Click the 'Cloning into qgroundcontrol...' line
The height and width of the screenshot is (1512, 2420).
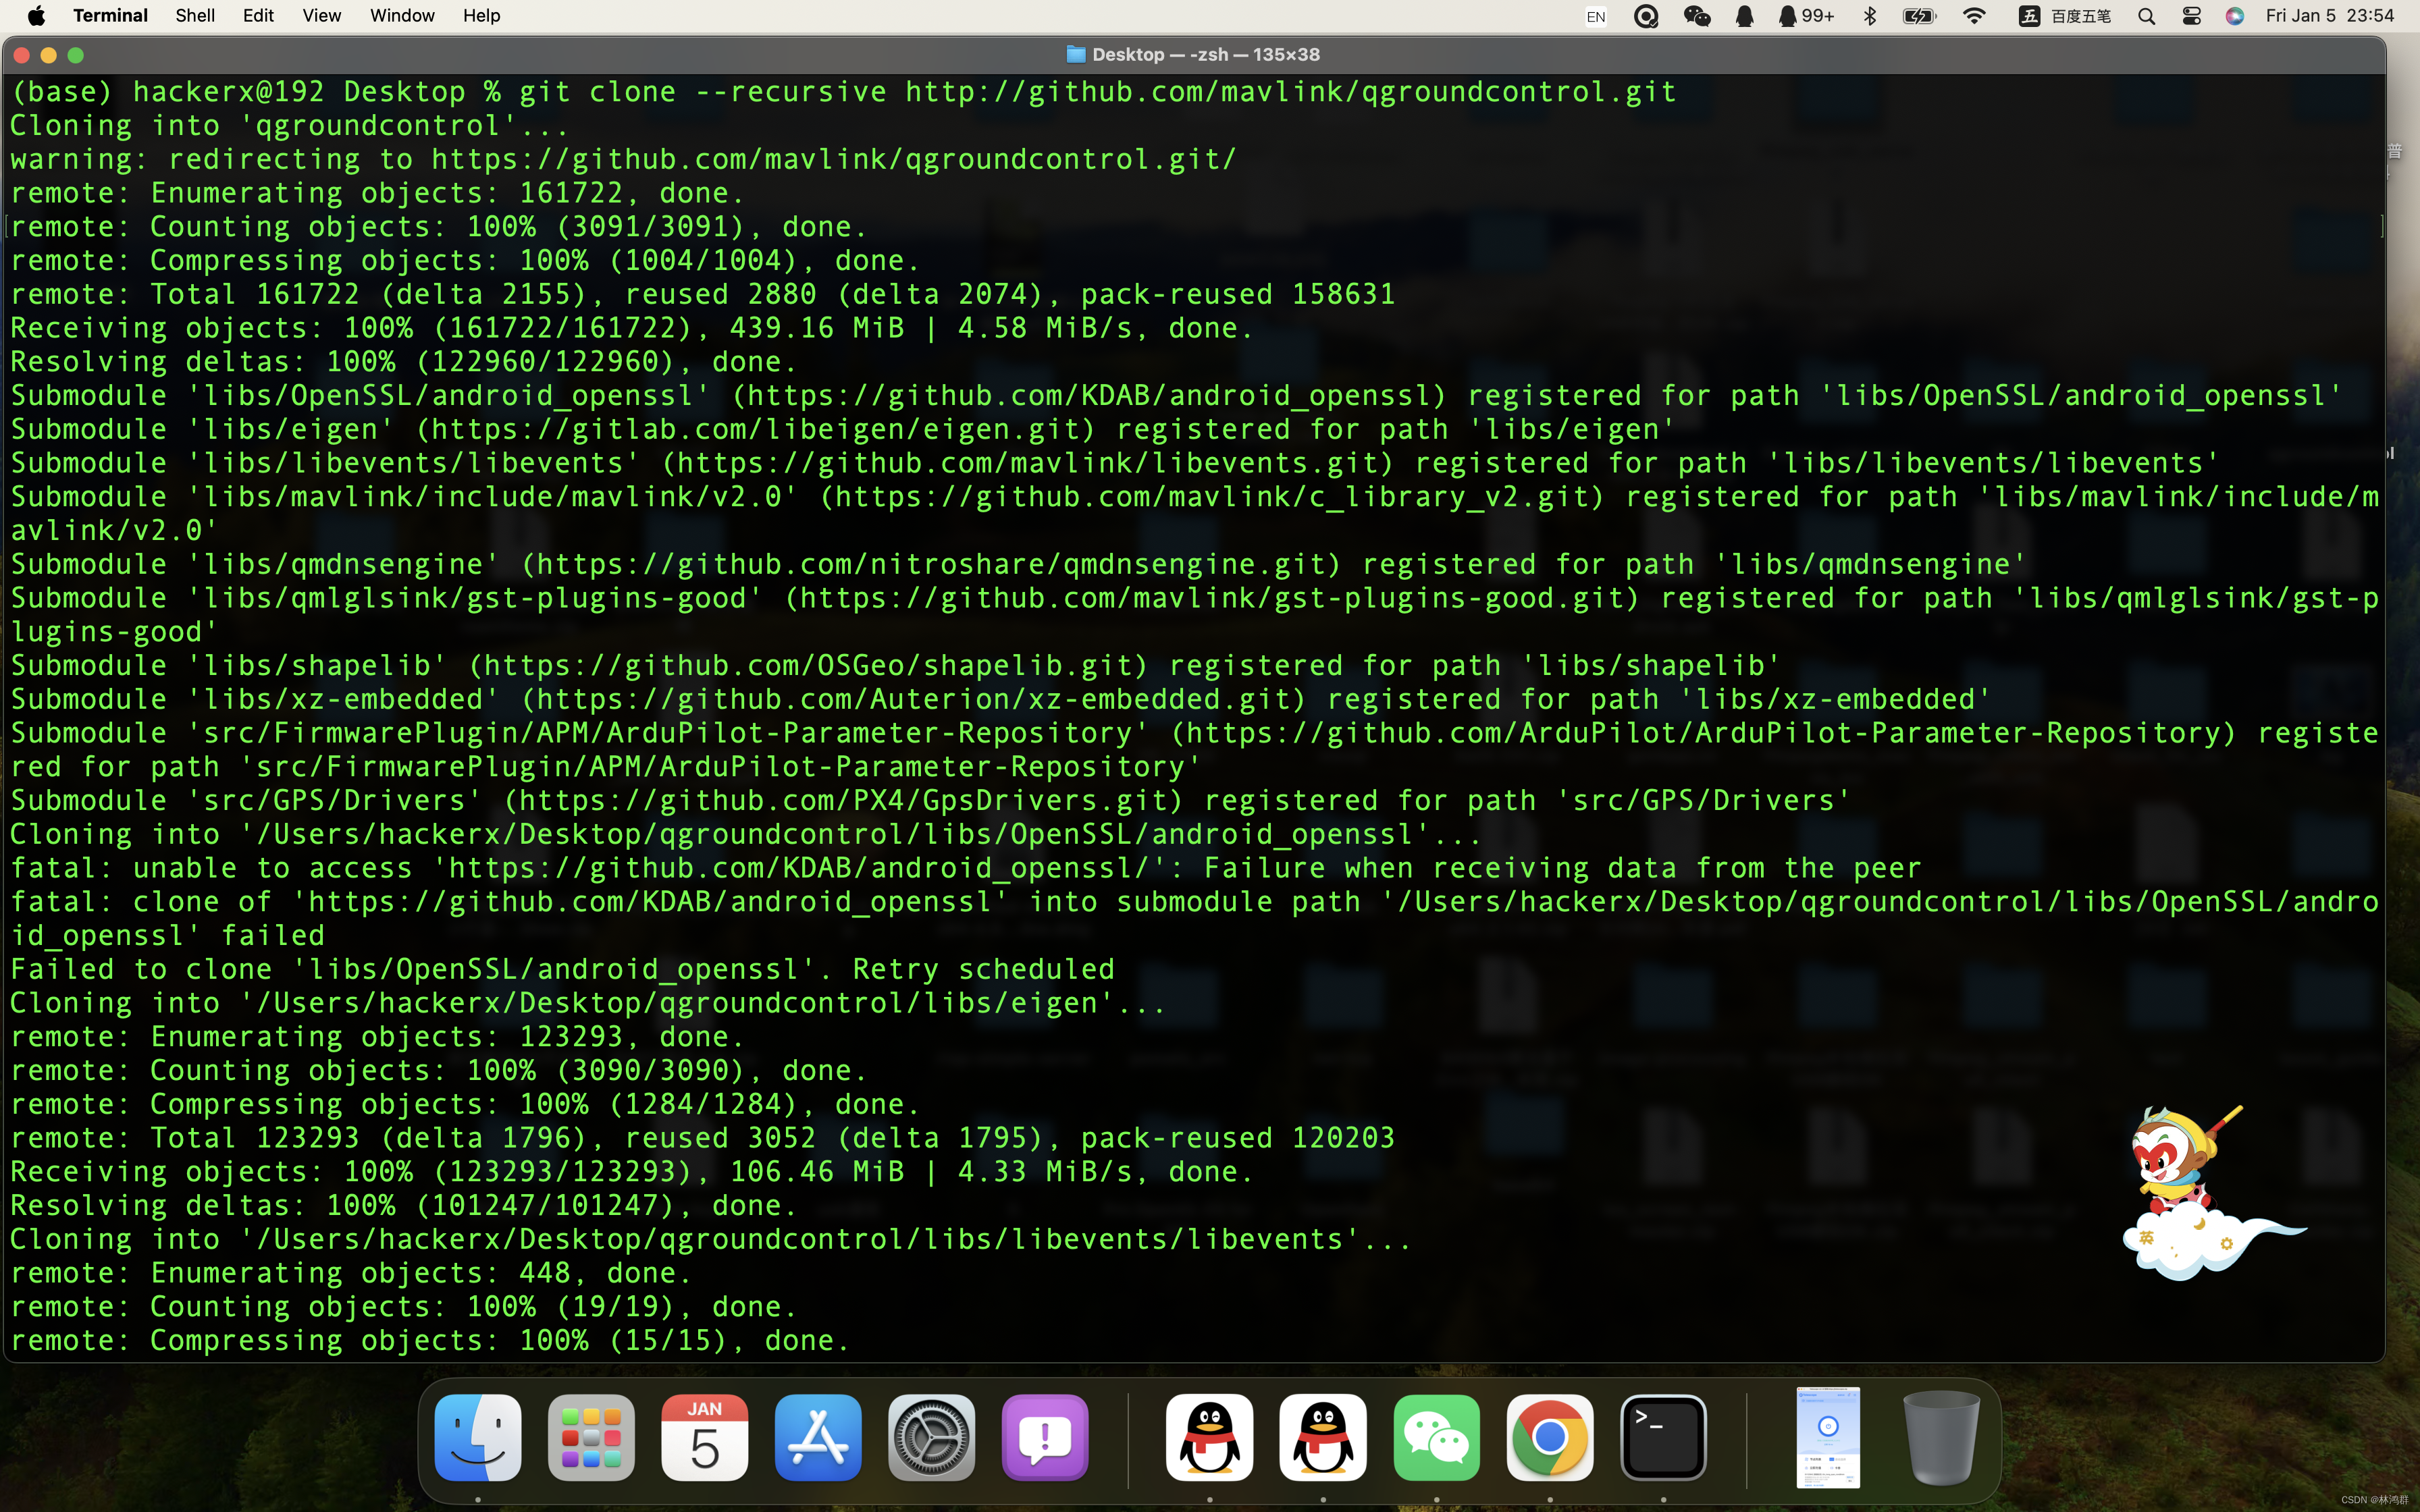click(290, 125)
